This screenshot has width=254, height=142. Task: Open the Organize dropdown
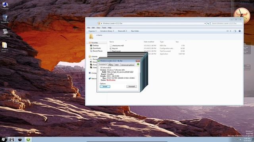click(x=92, y=31)
